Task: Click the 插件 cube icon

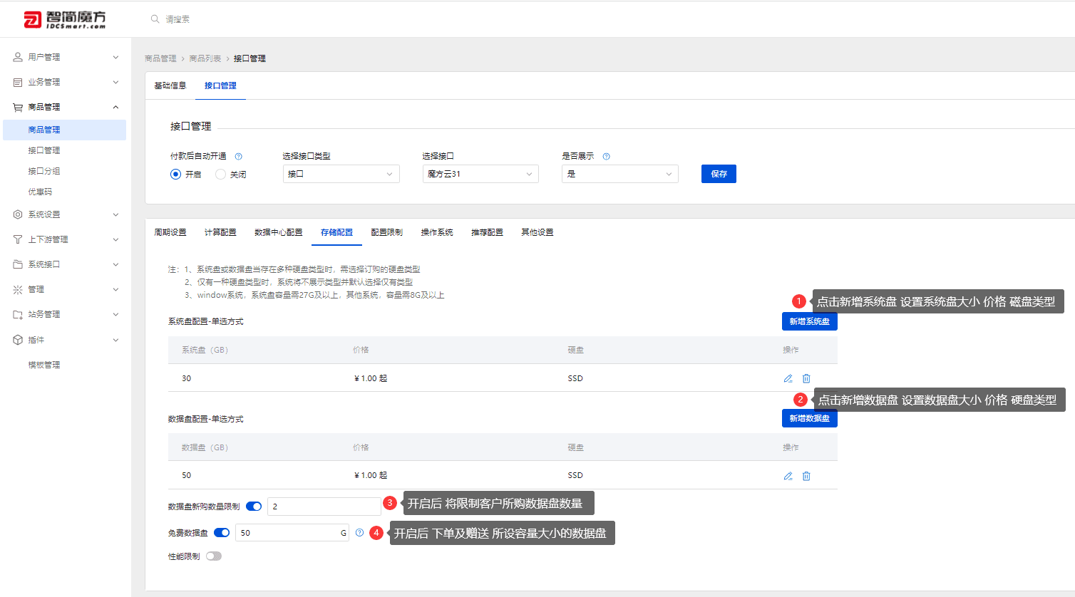Action: click(x=18, y=340)
